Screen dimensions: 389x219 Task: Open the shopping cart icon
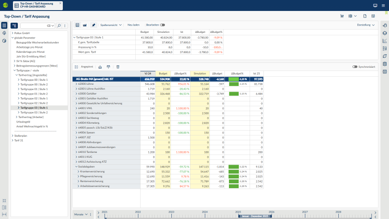click(342, 16)
